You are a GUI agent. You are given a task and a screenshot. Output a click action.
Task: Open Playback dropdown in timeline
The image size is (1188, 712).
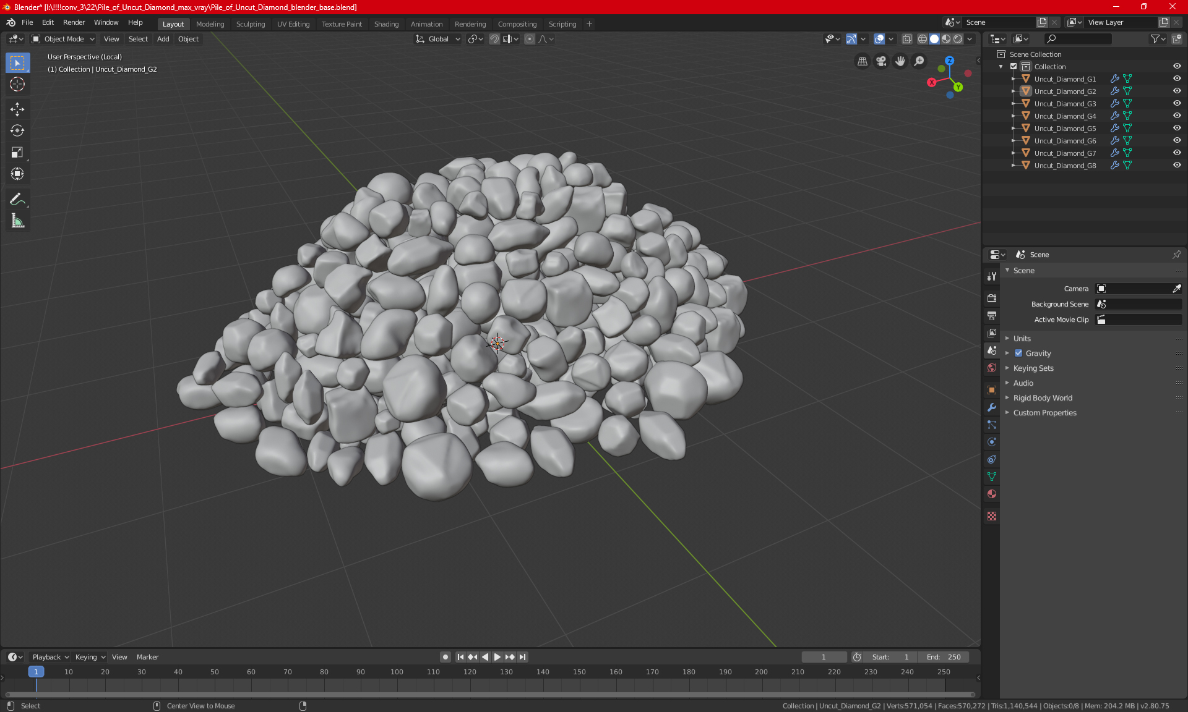(x=50, y=657)
